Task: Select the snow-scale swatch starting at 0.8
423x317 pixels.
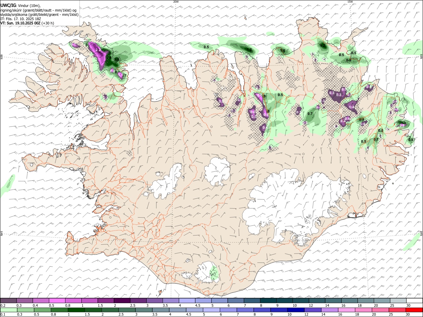Action: 73,301
